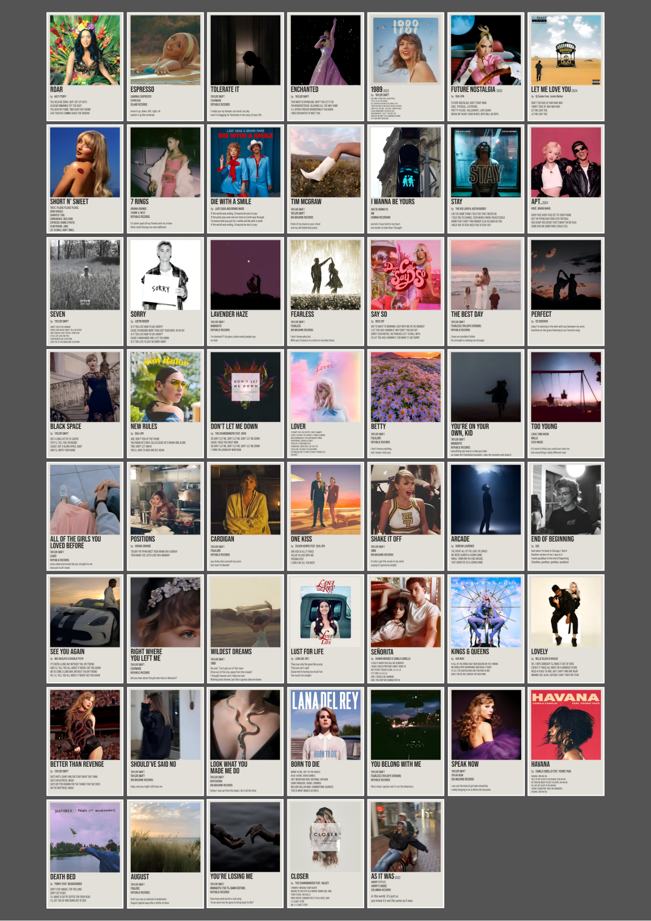Image resolution: width=651 pixels, height=921 pixels.
Task: Open the BORN TO DIE poster
Action: (x=325, y=741)
